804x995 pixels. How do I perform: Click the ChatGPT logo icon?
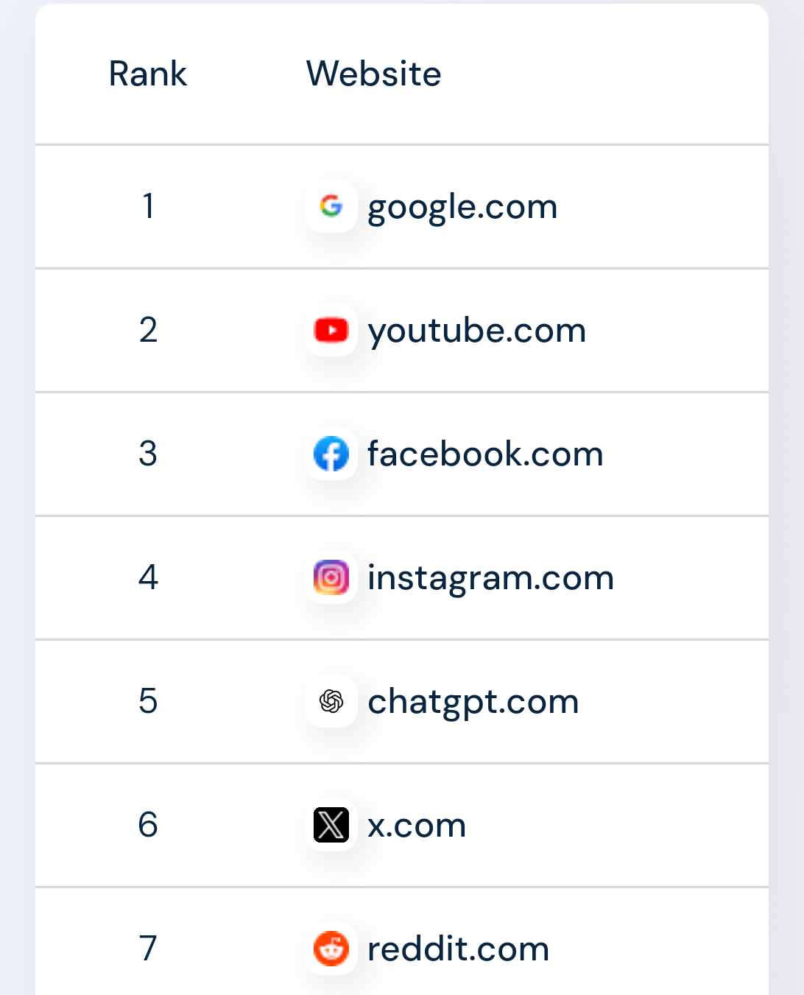[x=331, y=701]
